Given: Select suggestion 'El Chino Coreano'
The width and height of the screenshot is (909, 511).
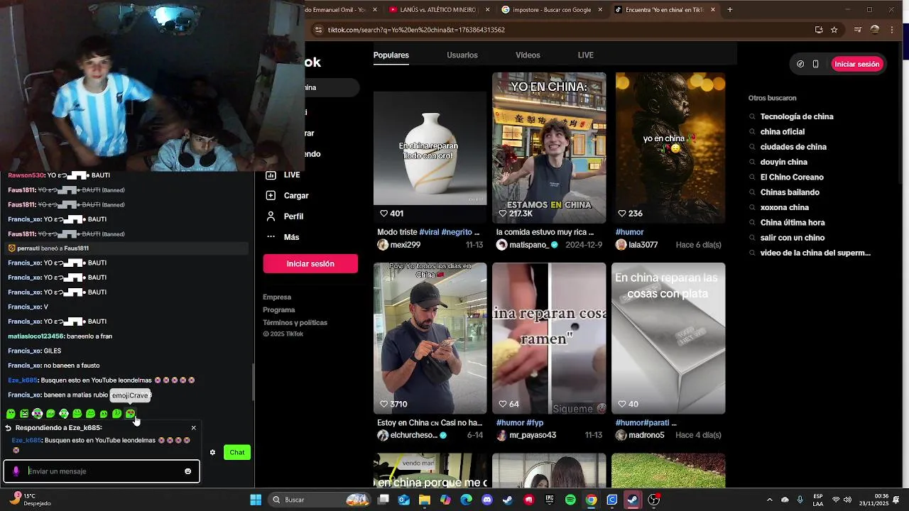Looking at the screenshot, I should click(x=792, y=177).
